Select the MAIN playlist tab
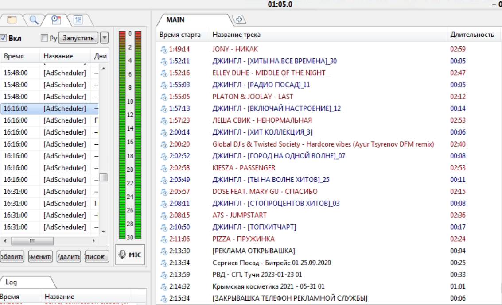This screenshot has height=305, width=502. coord(175,20)
